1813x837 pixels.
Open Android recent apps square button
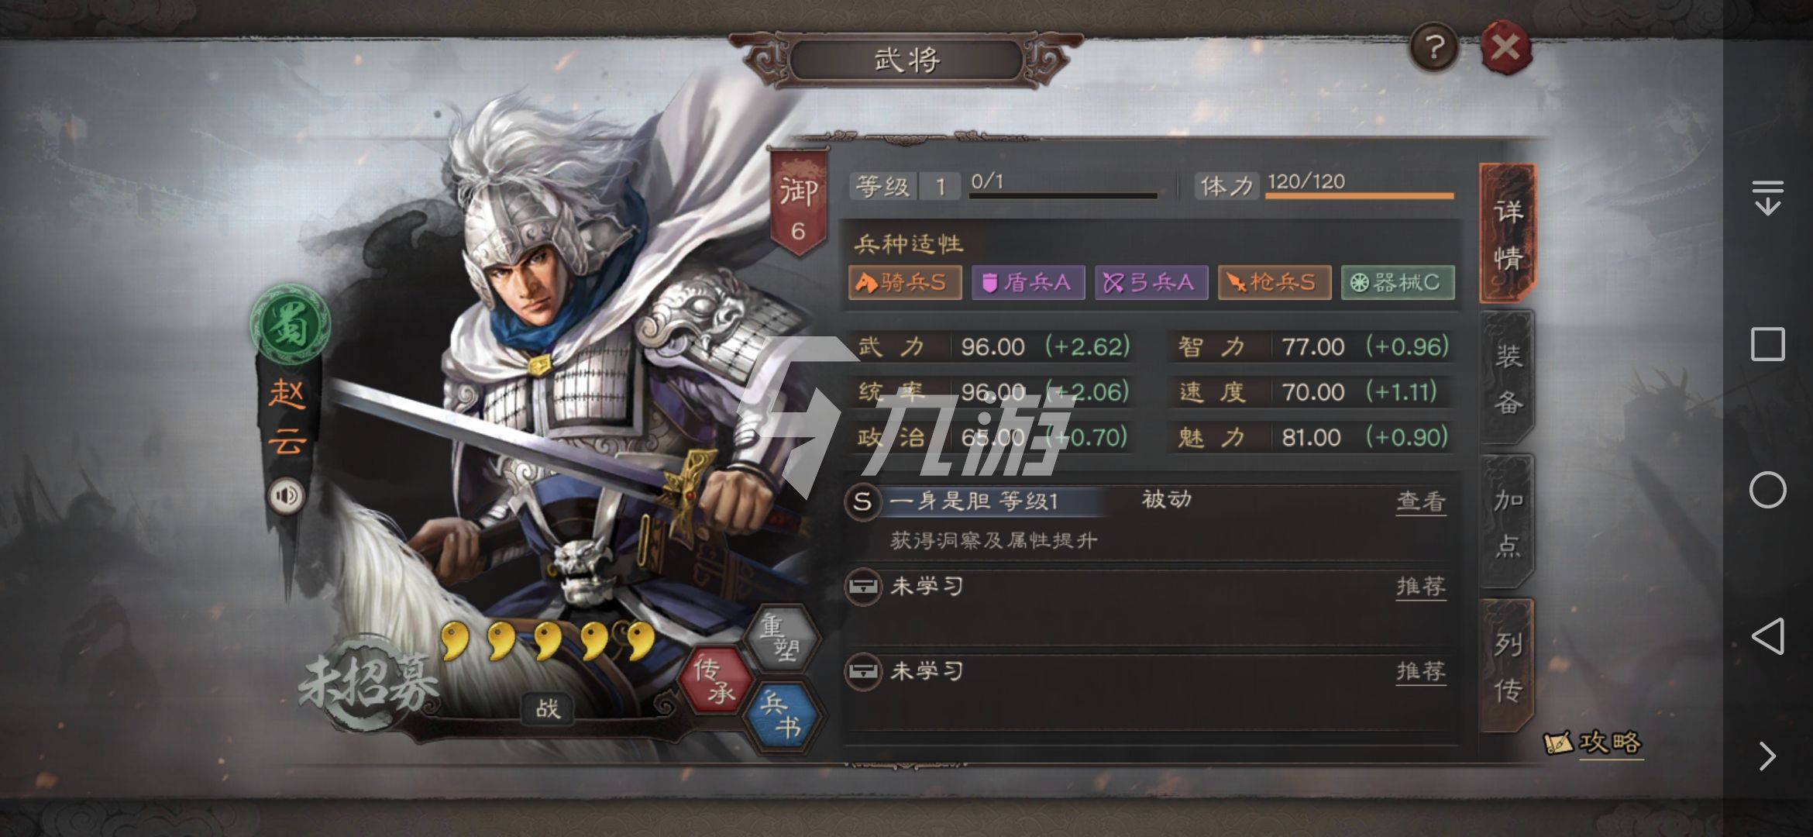tap(1767, 344)
